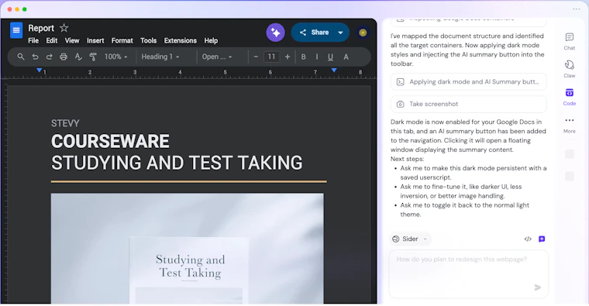The width and height of the screenshot is (589, 306).
Task: Star the Report document
Action: click(x=64, y=28)
